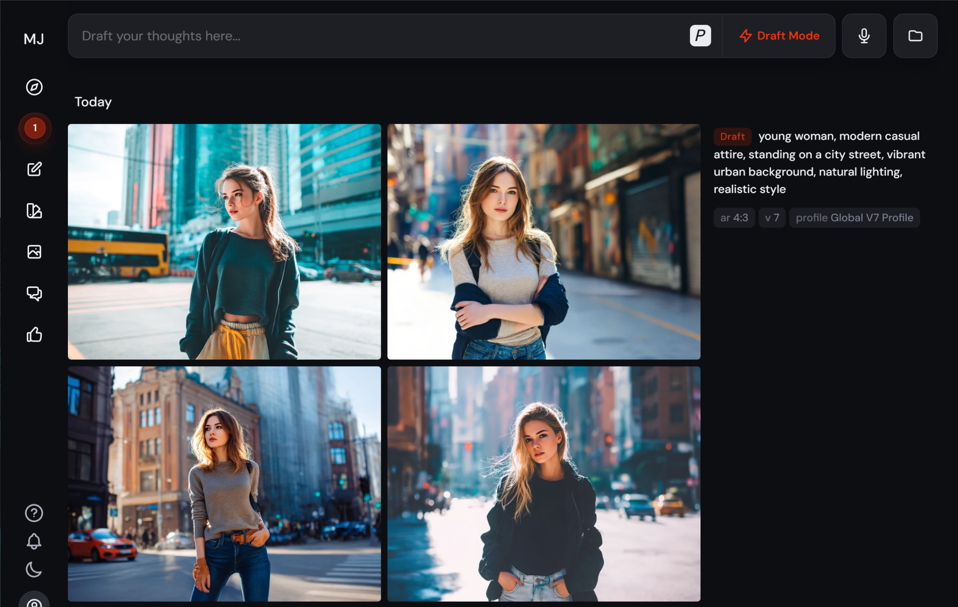
Task: Click the 'Draft your thoughts here' prompt field
Action: [x=359, y=36]
